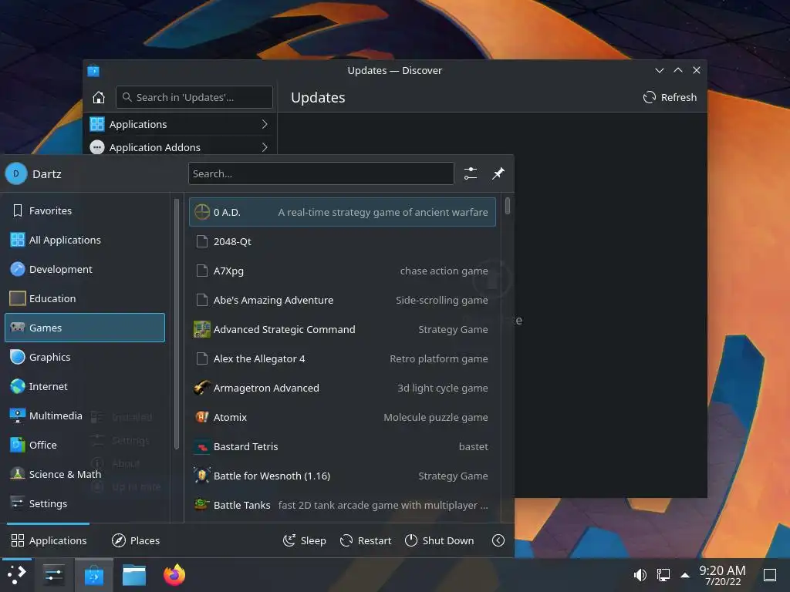The width and height of the screenshot is (790, 592).
Task: Click the games list scrollbar
Action: pos(508,207)
